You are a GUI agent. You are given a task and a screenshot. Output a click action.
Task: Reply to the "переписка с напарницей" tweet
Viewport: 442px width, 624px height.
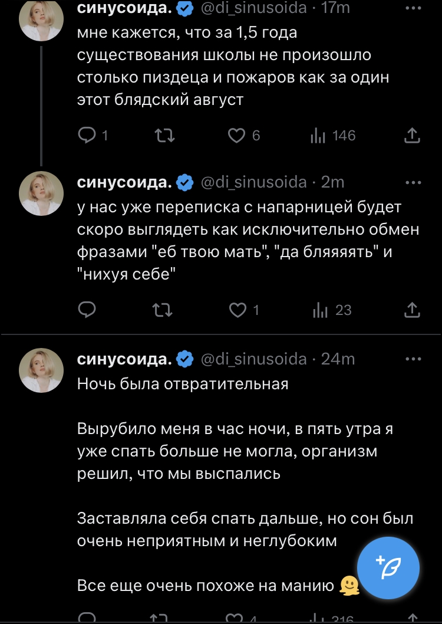tap(87, 310)
